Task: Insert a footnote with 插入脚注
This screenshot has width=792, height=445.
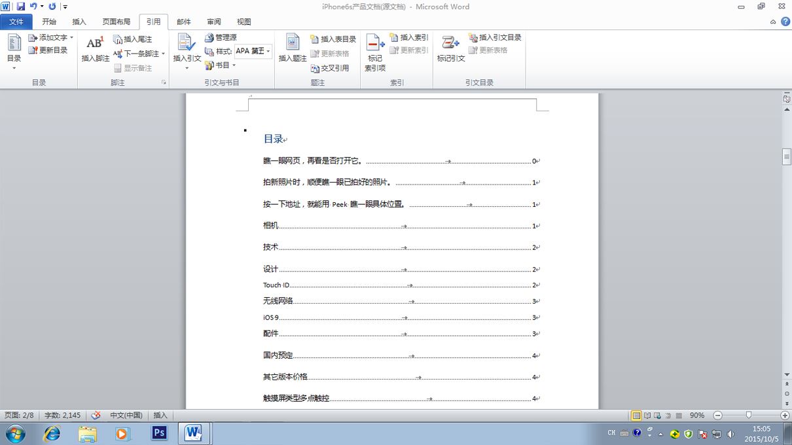Action: coord(96,49)
